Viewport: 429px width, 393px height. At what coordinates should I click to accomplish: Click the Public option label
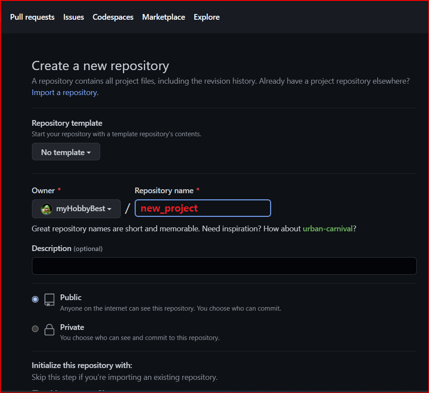tap(71, 297)
